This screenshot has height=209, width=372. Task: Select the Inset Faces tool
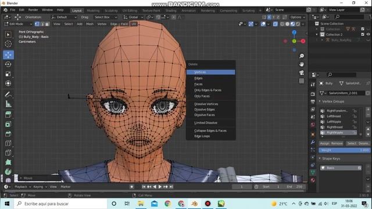[8, 124]
